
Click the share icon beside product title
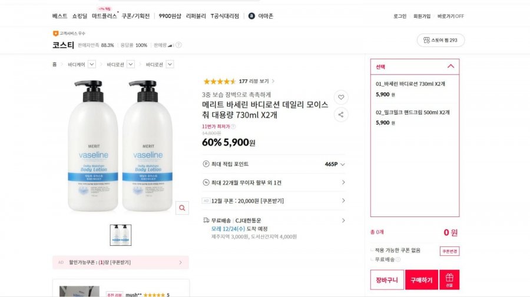click(341, 115)
